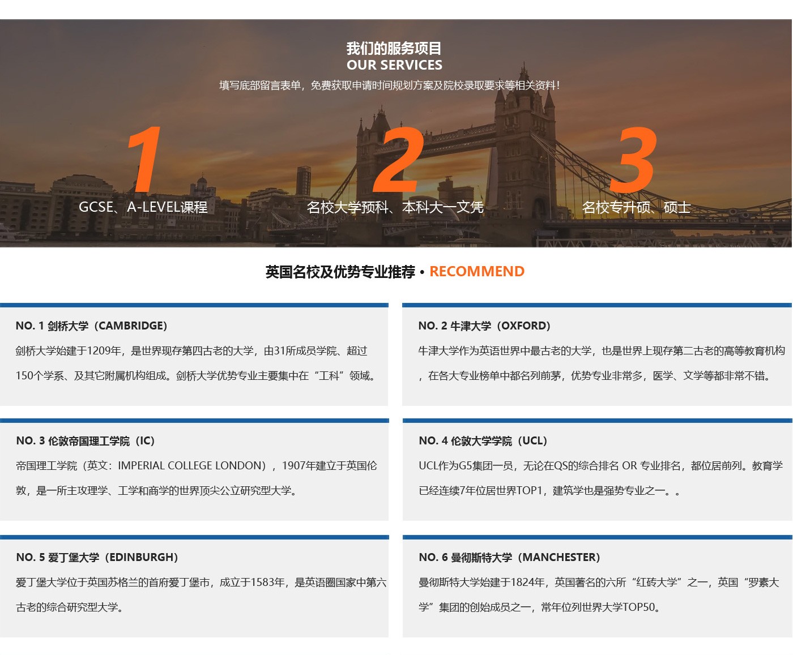Click the line '爱丁堡大学位于英国苏格兰的首府'
The image size is (793, 655).
click(x=202, y=583)
